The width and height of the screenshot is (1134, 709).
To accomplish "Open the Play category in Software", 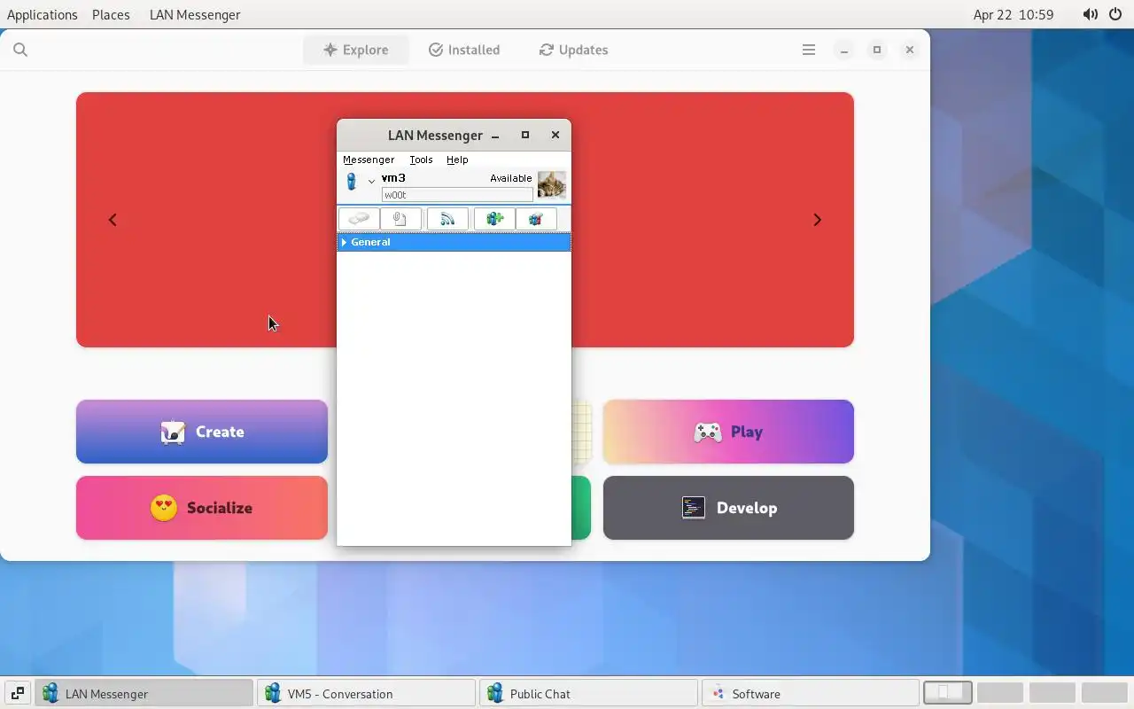I will [x=728, y=432].
